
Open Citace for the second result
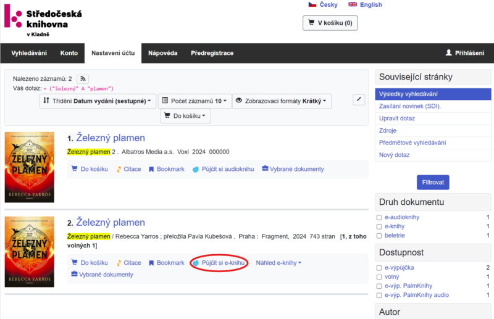point(128,263)
